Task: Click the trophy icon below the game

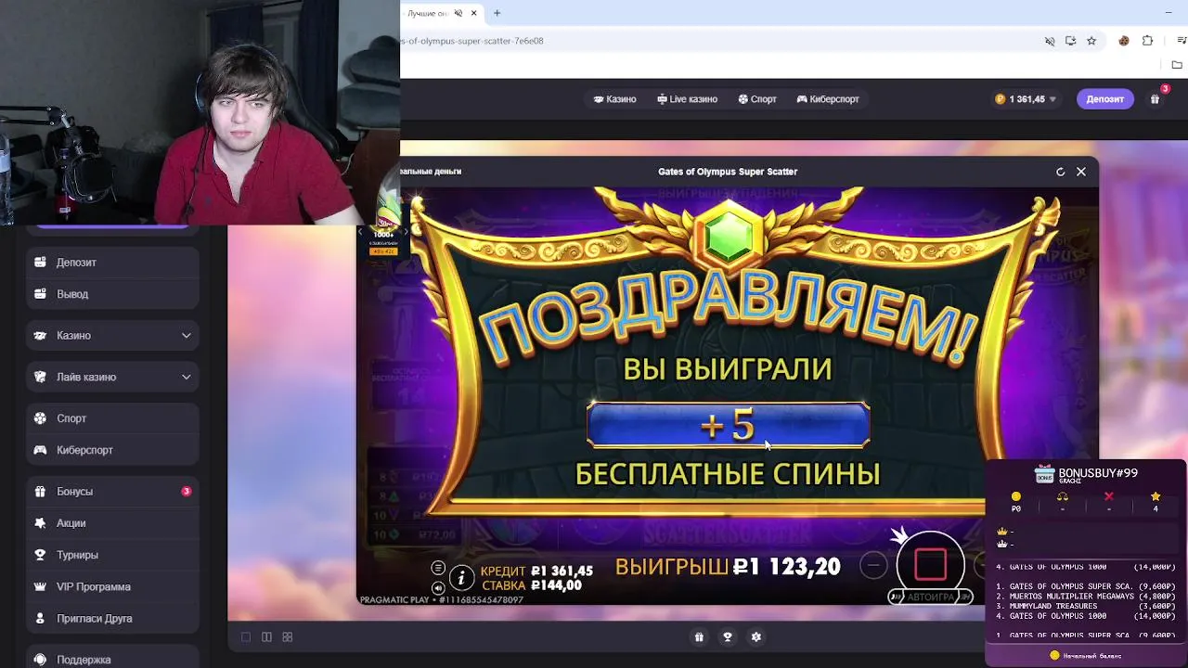Action: 728,636
